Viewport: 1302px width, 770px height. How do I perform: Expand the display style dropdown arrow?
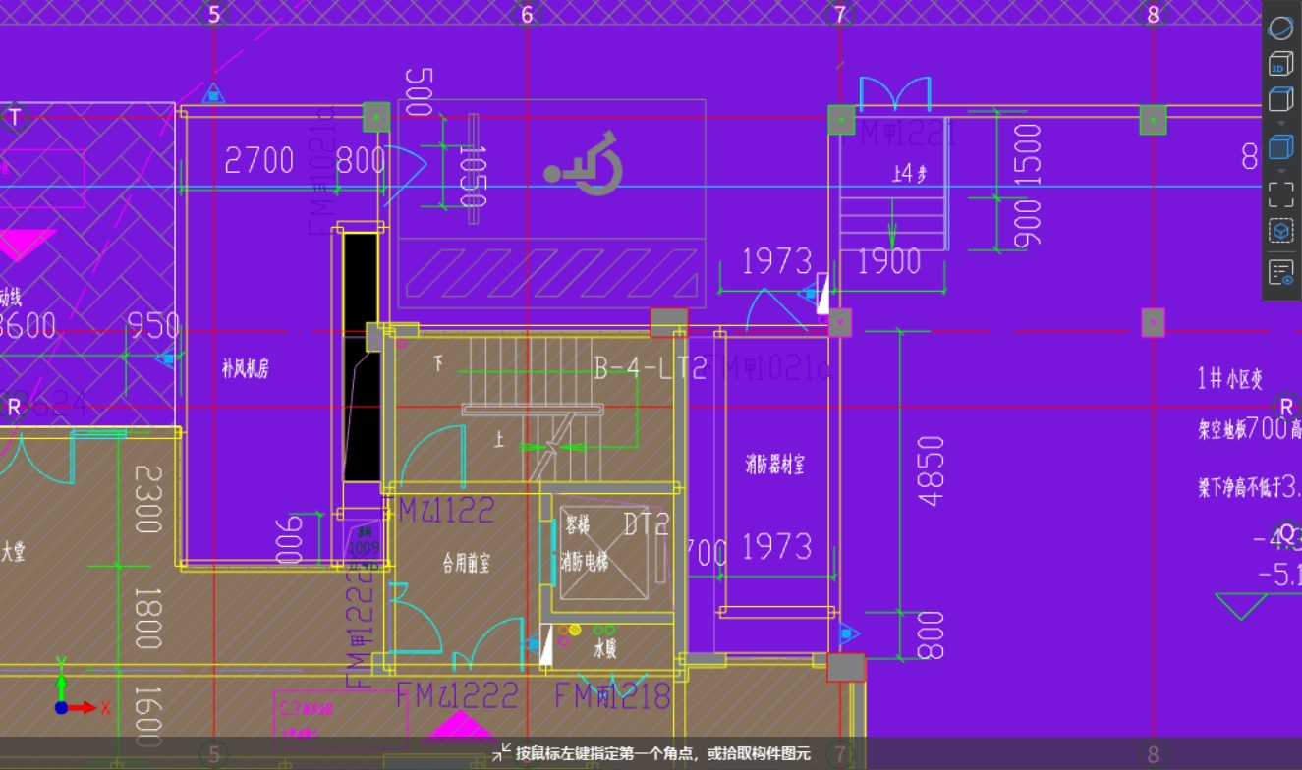coord(1280,170)
